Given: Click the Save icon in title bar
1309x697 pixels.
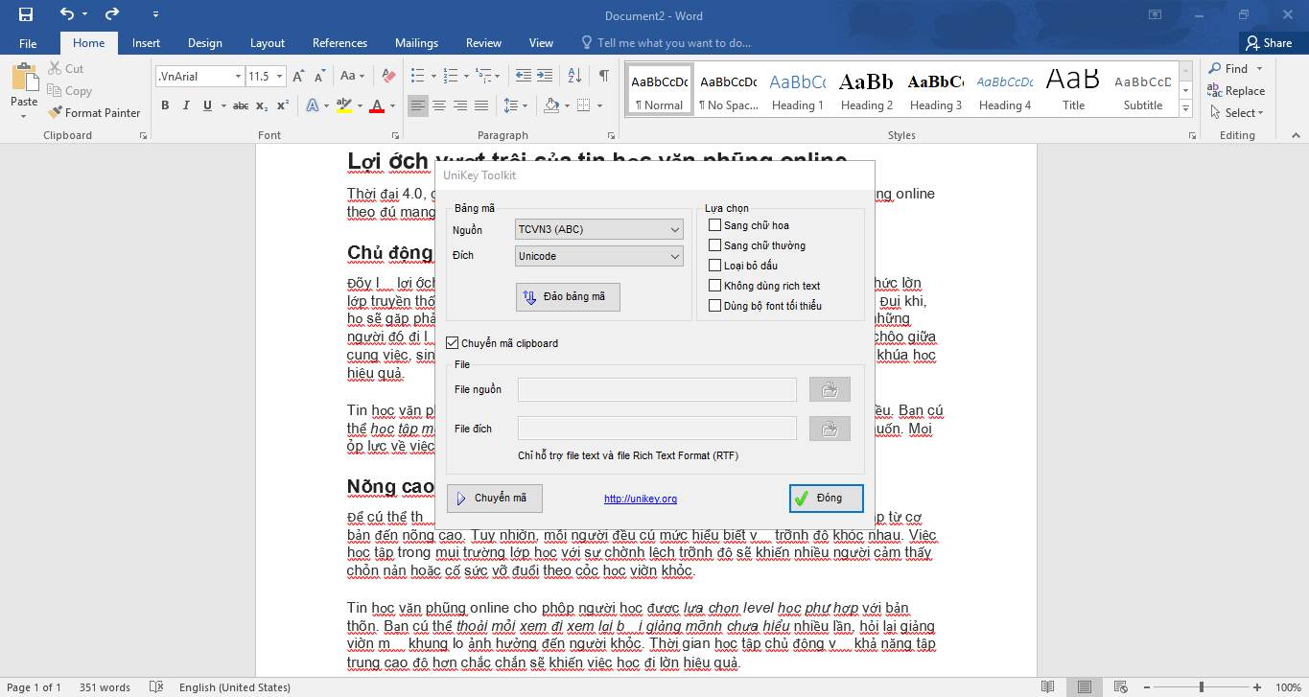Looking at the screenshot, I should (25, 14).
